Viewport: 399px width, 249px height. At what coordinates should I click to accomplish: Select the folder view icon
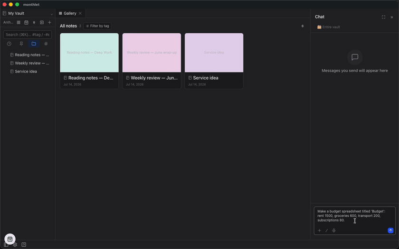click(x=34, y=44)
